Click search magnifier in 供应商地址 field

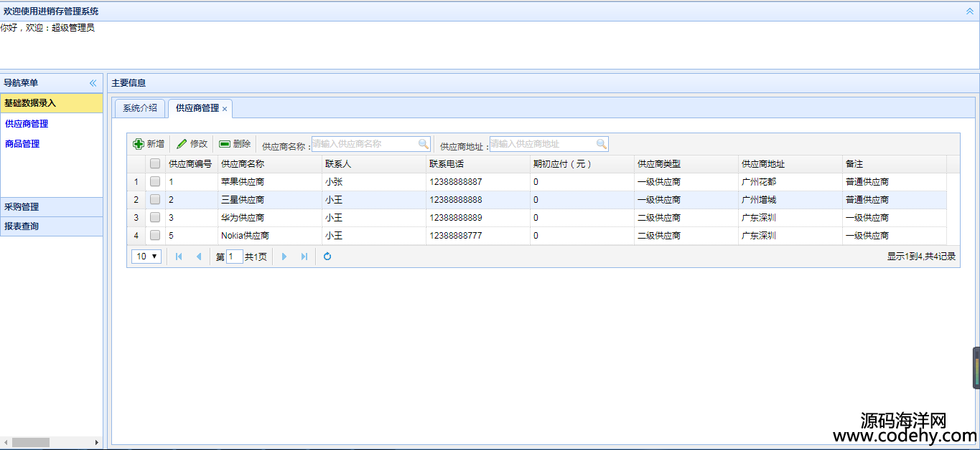602,144
